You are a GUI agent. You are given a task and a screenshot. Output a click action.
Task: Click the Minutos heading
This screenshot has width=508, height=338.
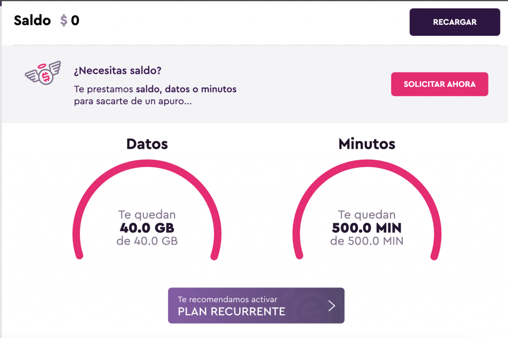point(367,144)
